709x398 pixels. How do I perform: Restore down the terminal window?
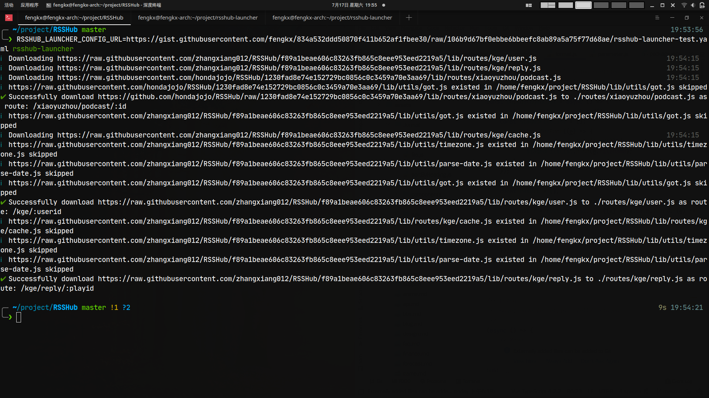tap(686, 18)
